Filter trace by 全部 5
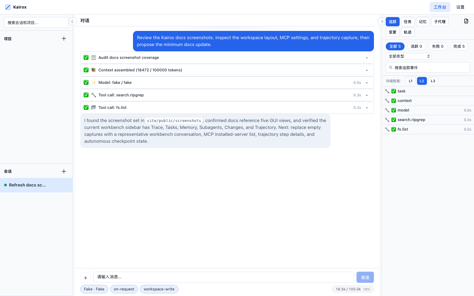The height and width of the screenshot is (296, 474). pyautogui.click(x=395, y=46)
